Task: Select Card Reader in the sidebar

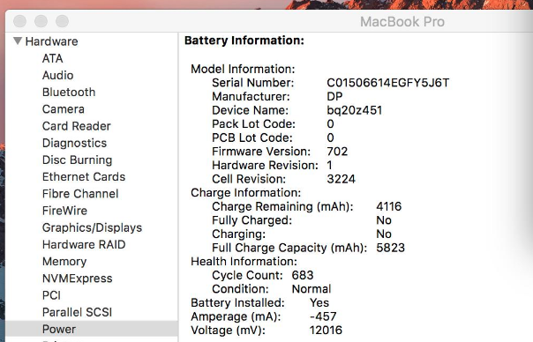Action: click(x=77, y=126)
